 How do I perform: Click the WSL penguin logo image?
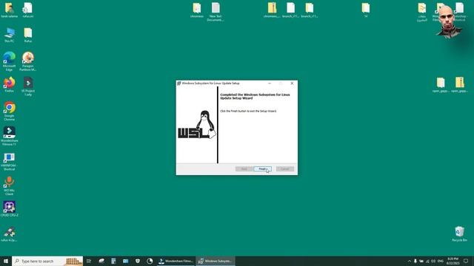click(197, 125)
